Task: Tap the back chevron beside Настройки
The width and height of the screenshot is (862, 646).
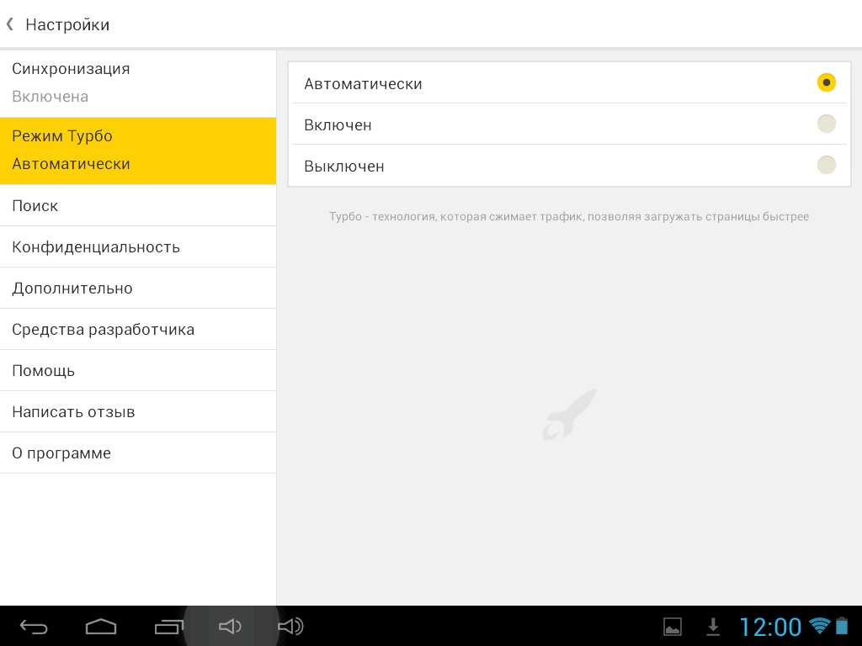Action: coord(10,24)
